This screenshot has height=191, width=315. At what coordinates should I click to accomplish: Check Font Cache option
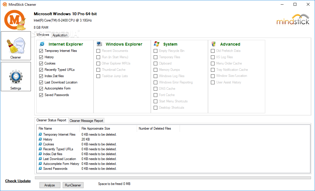[x=155, y=95]
